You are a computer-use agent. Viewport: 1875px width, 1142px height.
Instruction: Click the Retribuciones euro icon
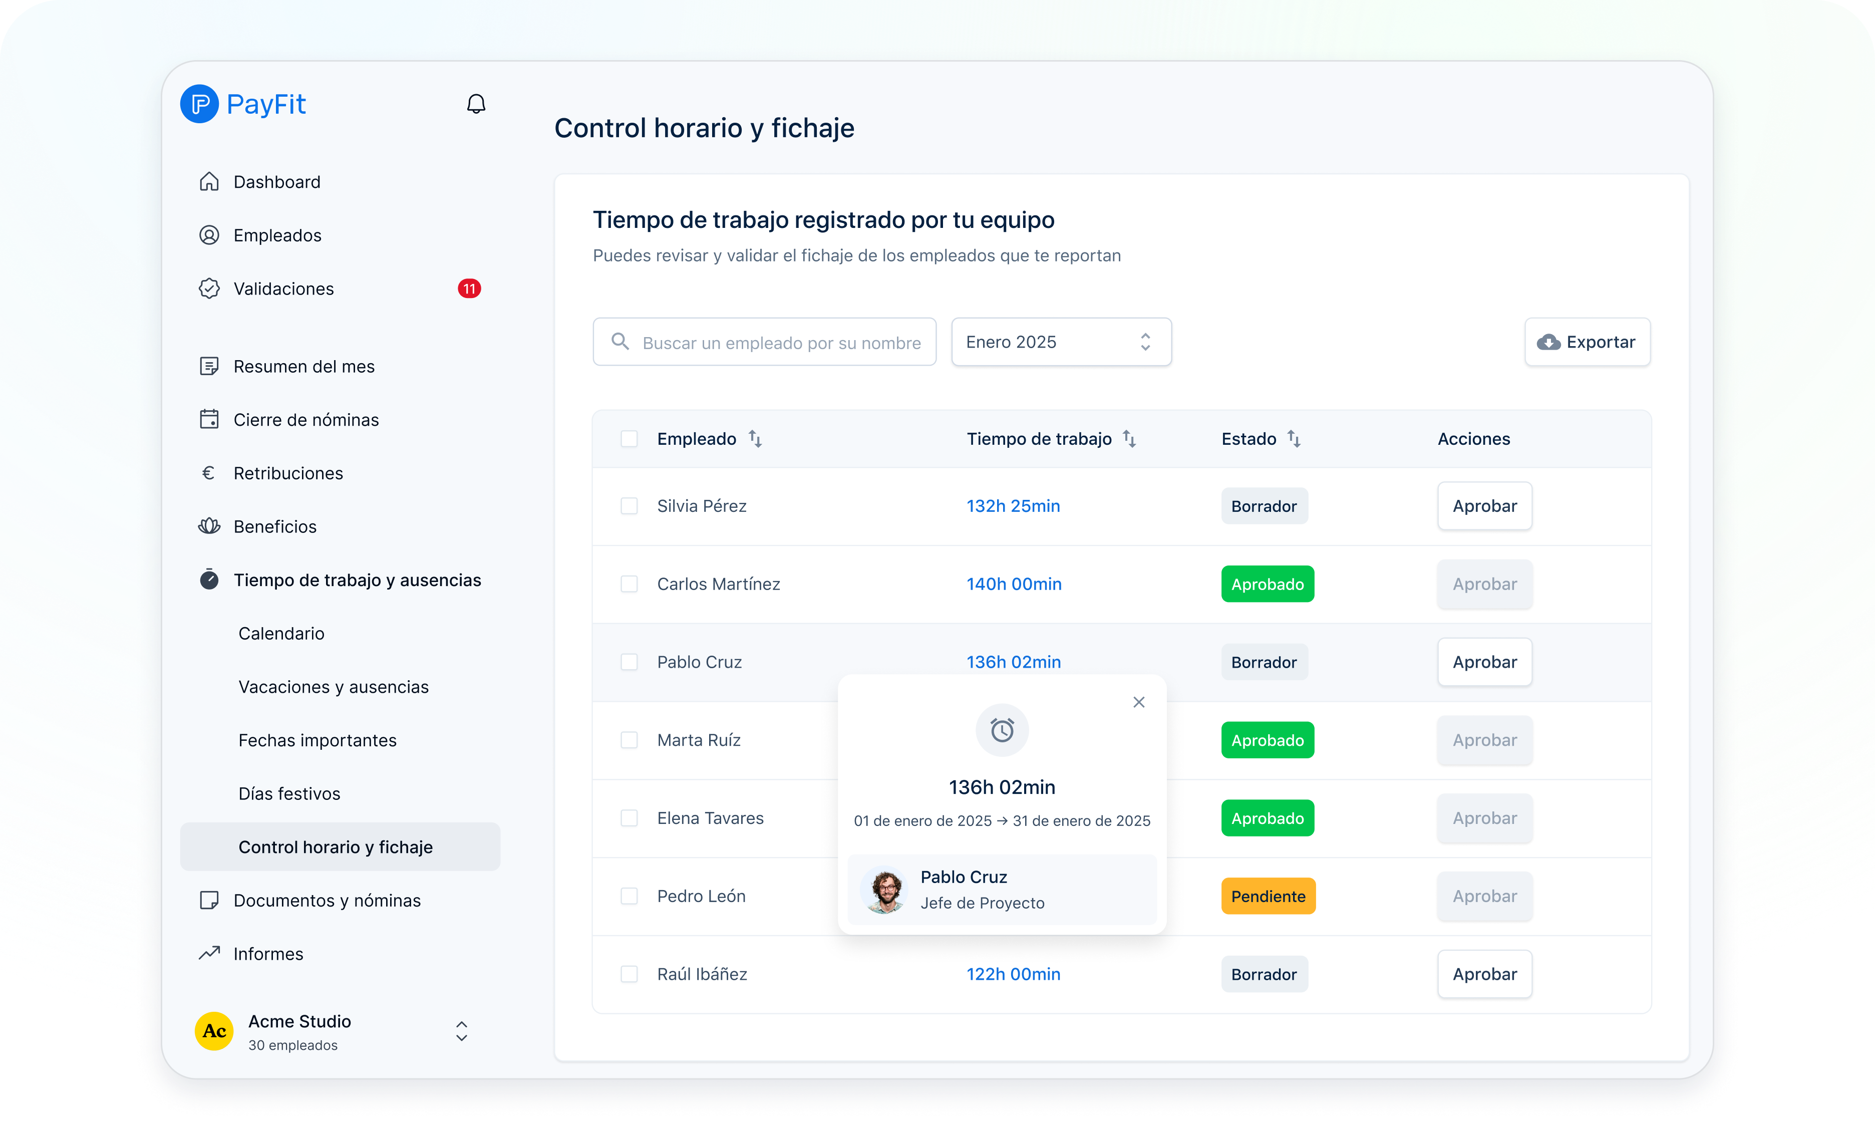(x=208, y=473)
